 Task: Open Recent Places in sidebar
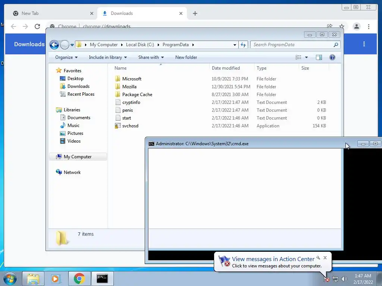click(x=81, y=94)
